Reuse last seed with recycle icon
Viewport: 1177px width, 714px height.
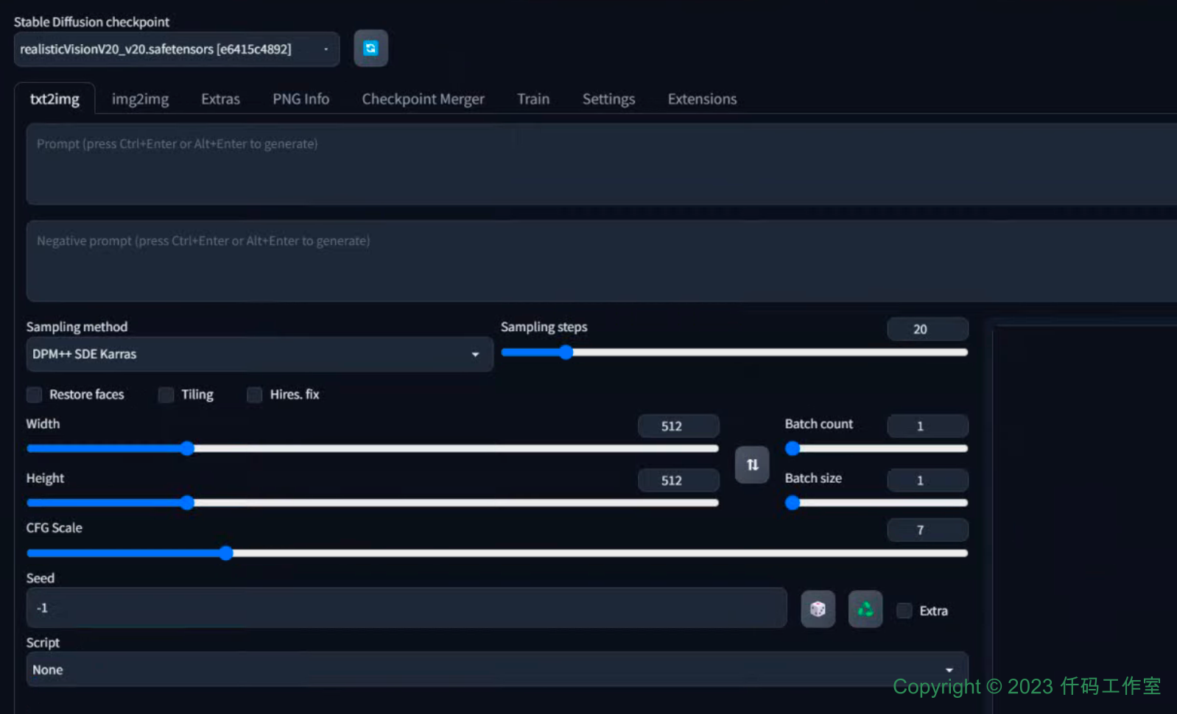[865, 609]
